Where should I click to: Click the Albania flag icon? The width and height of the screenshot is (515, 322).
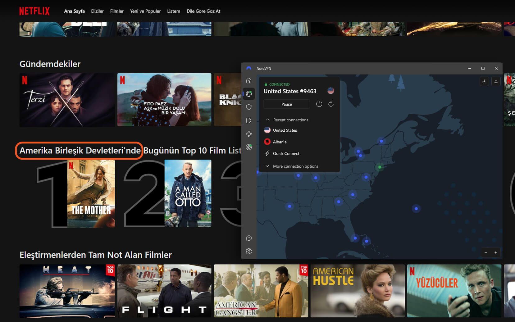pos(267,142)
